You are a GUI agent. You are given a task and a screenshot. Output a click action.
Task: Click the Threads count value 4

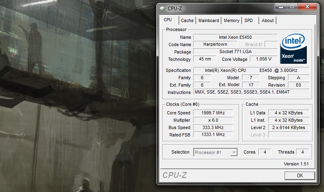[x=303, y=152]
